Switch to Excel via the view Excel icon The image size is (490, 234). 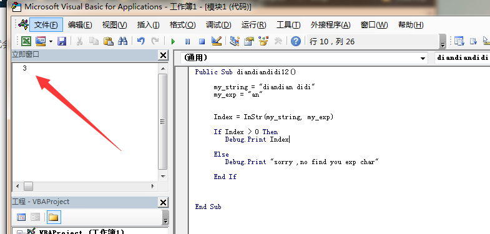click(26, 41)
